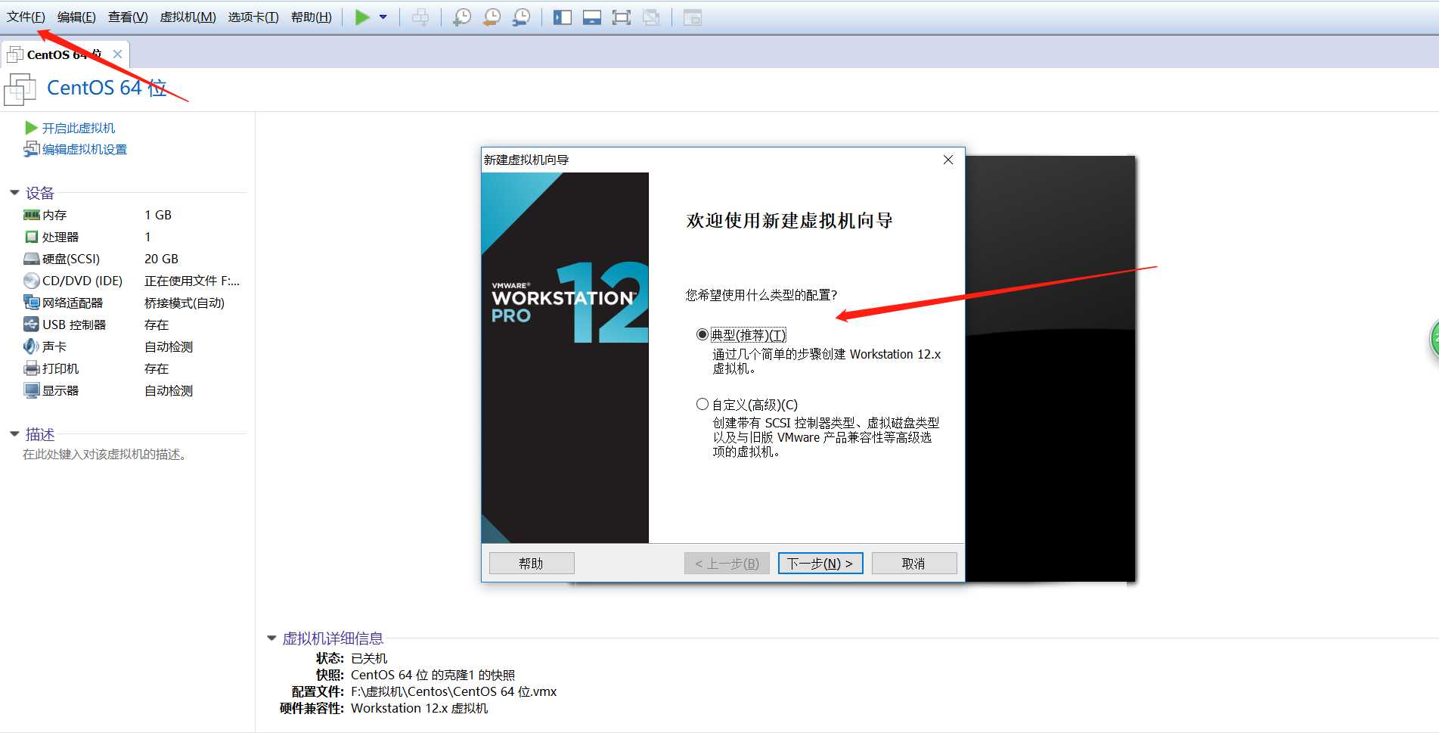Click the virtual machine black screen preview
The width and height of the screenshot is (1439, 733).
pyautogui.click(x=1050, y=369)
